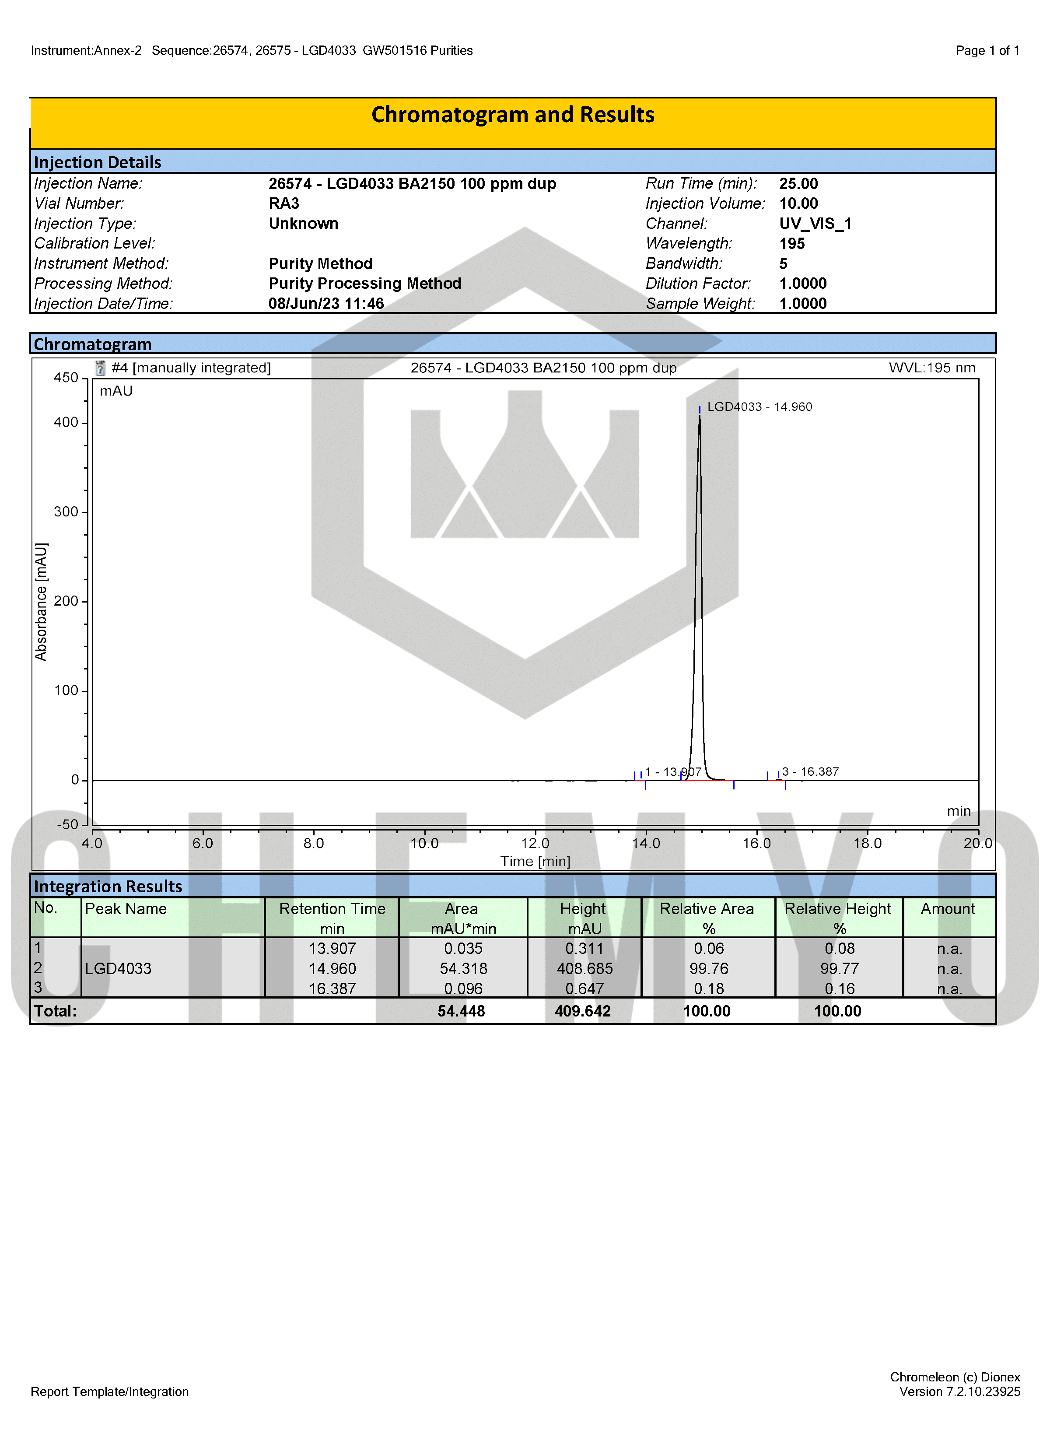Select the 'WVL:195 nm' label
This screenshot has width=1050, height=1444.
(x=932, y=368)
